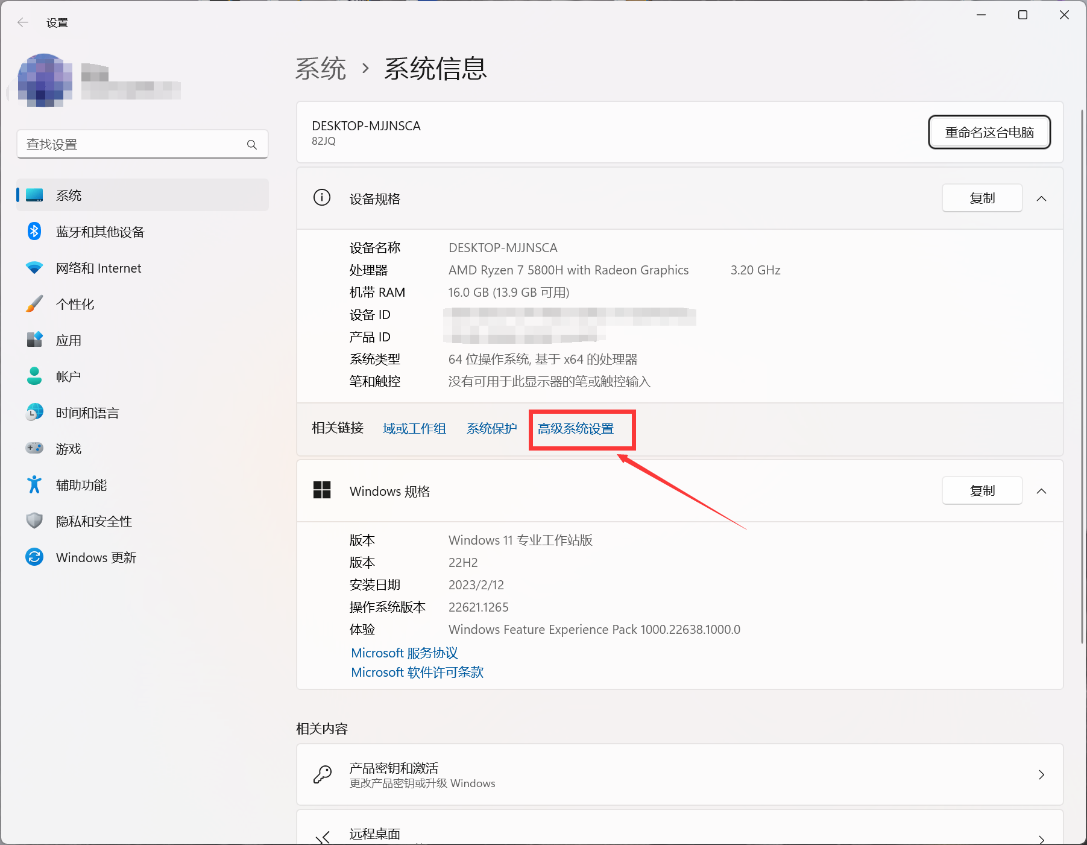Open 蓝牙和其他设备 settings
1087x845 pixels.
tap(142, 232)
